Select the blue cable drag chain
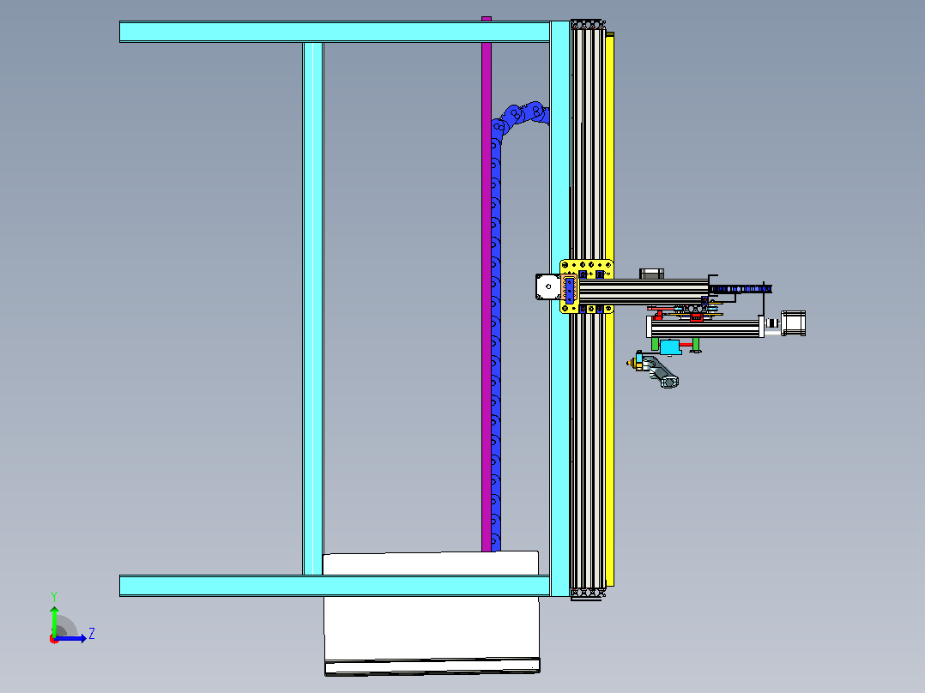The image size is (925, 693). coord(496,330)
